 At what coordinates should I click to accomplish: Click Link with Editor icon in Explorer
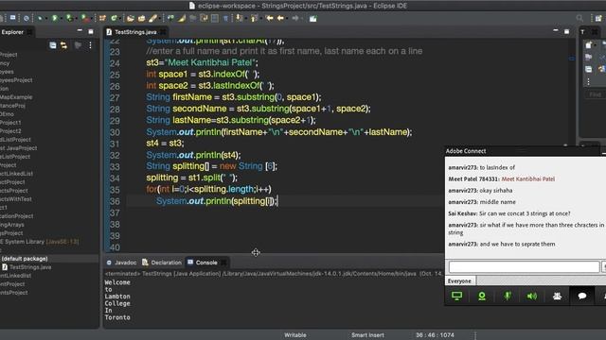[x=63, y=45]
